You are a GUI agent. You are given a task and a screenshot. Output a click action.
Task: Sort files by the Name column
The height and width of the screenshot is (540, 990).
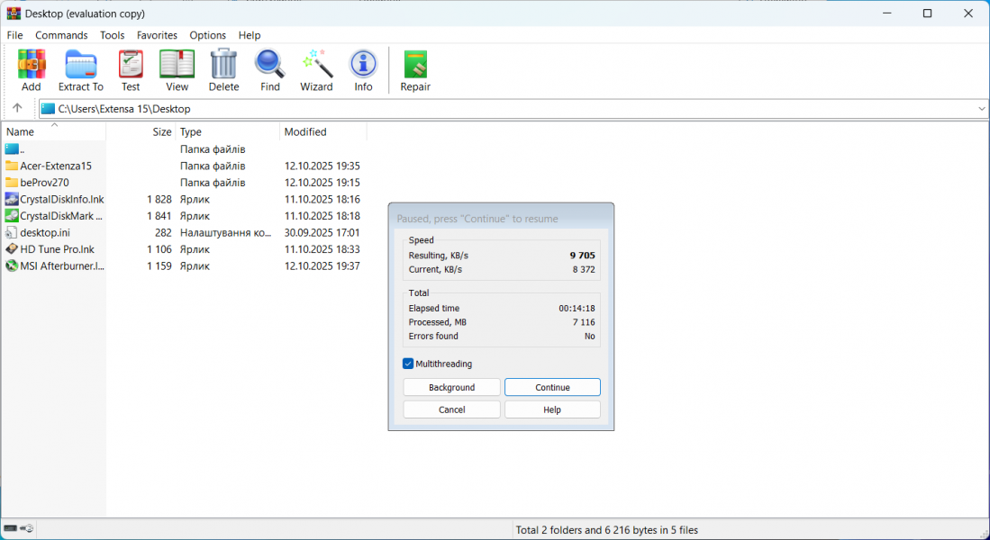pyautogui.click(x=20, y=131)
